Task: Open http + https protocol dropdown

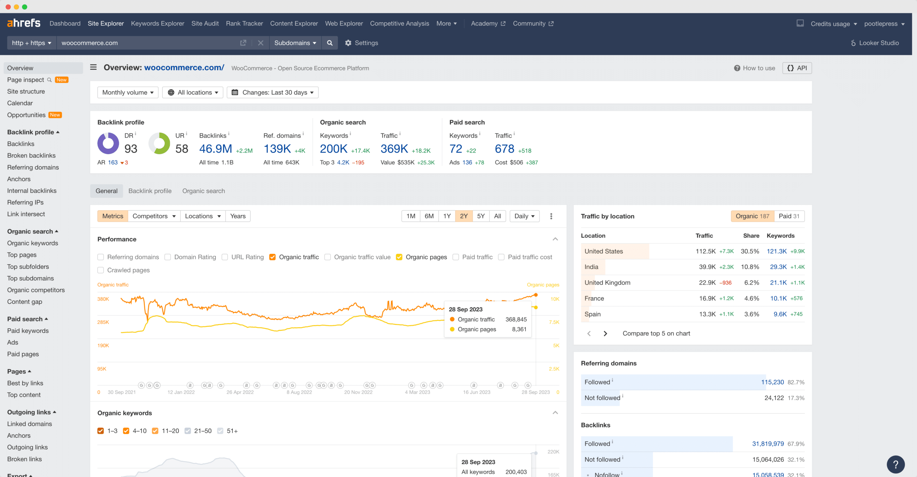Action: pos(32,43)
